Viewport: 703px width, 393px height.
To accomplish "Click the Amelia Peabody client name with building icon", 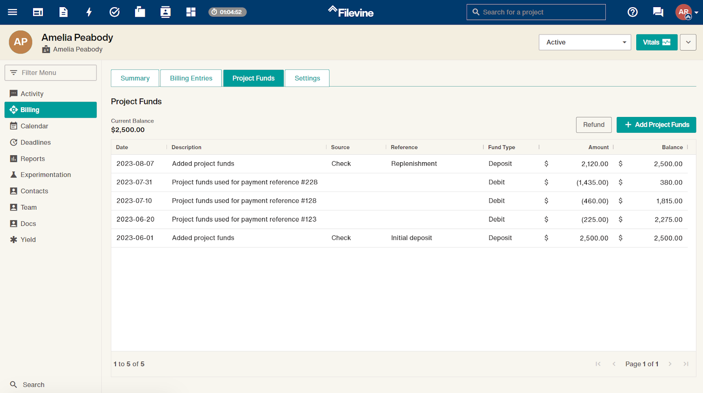I will tap(72, 49).
